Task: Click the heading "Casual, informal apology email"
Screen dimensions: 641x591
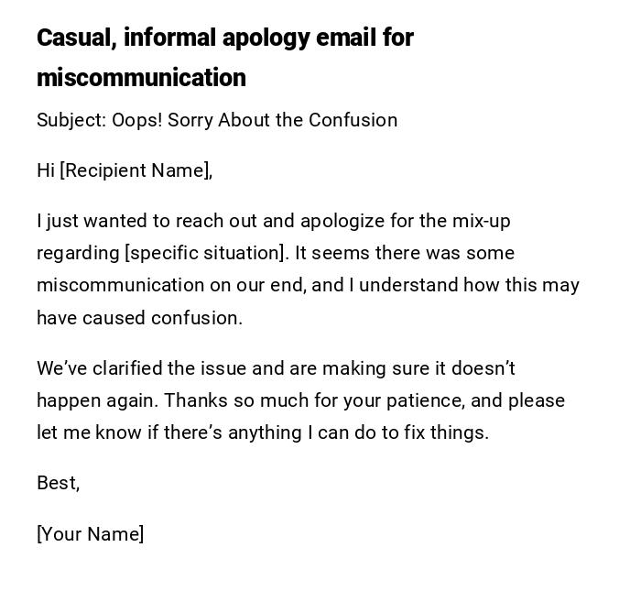Action: (x=224, y=38)
